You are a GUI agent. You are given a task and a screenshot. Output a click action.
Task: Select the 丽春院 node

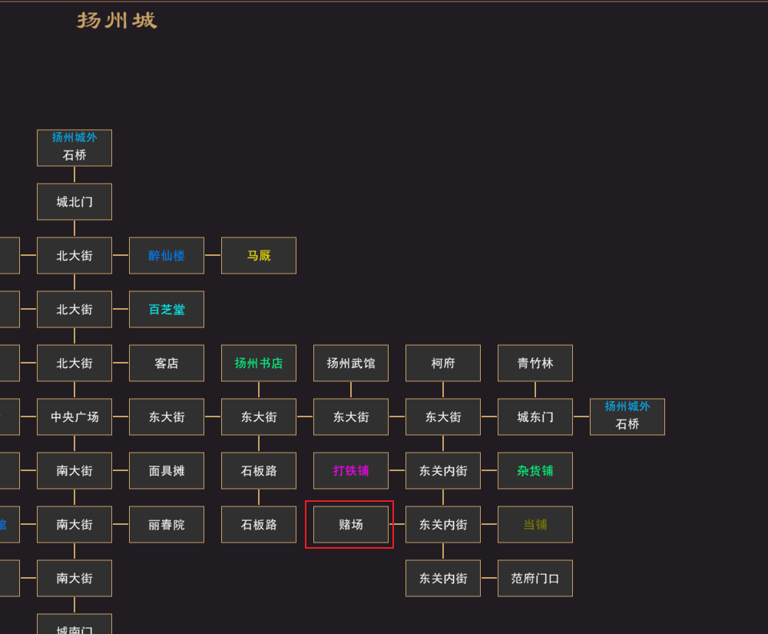167,525
